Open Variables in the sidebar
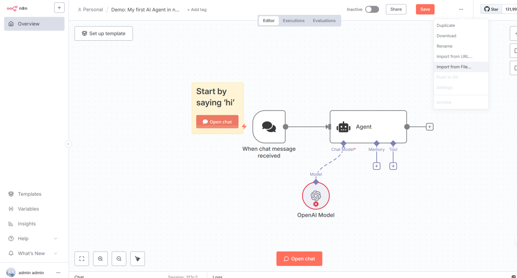This screenshot has height=278, width=517. point(28,209)
